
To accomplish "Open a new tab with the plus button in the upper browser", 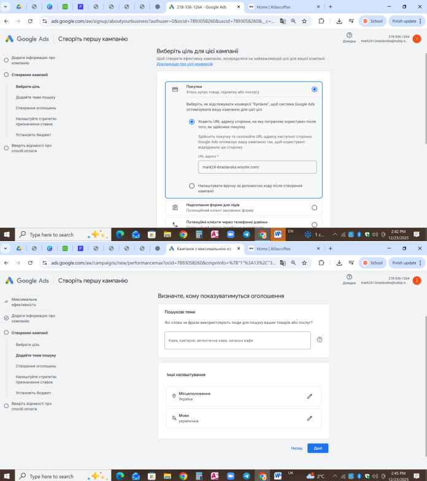I will tap(330, 7).
